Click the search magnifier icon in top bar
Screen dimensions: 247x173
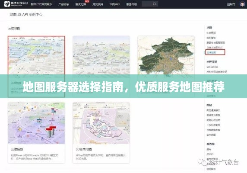click(155, 4)
